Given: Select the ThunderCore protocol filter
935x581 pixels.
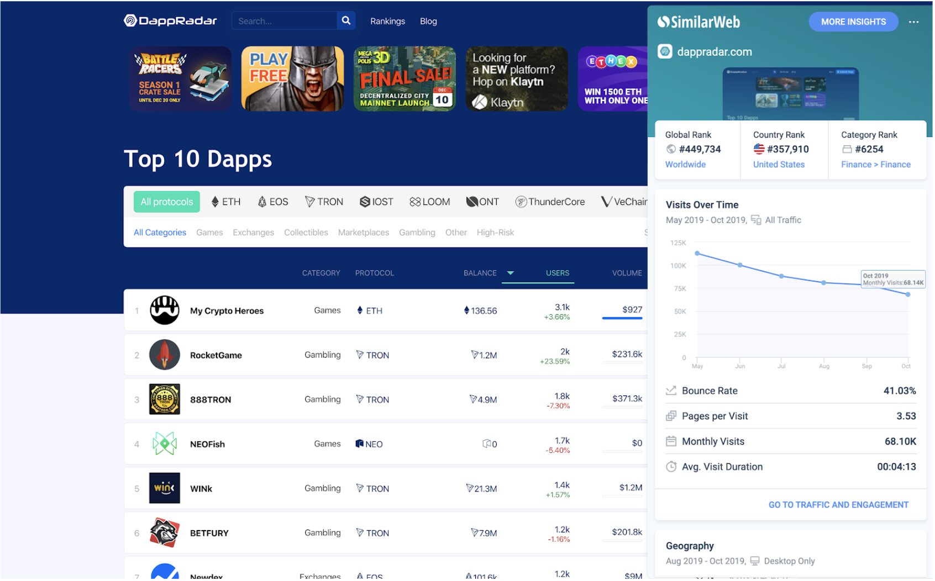Looking at the screenshot, I should 550,202.
